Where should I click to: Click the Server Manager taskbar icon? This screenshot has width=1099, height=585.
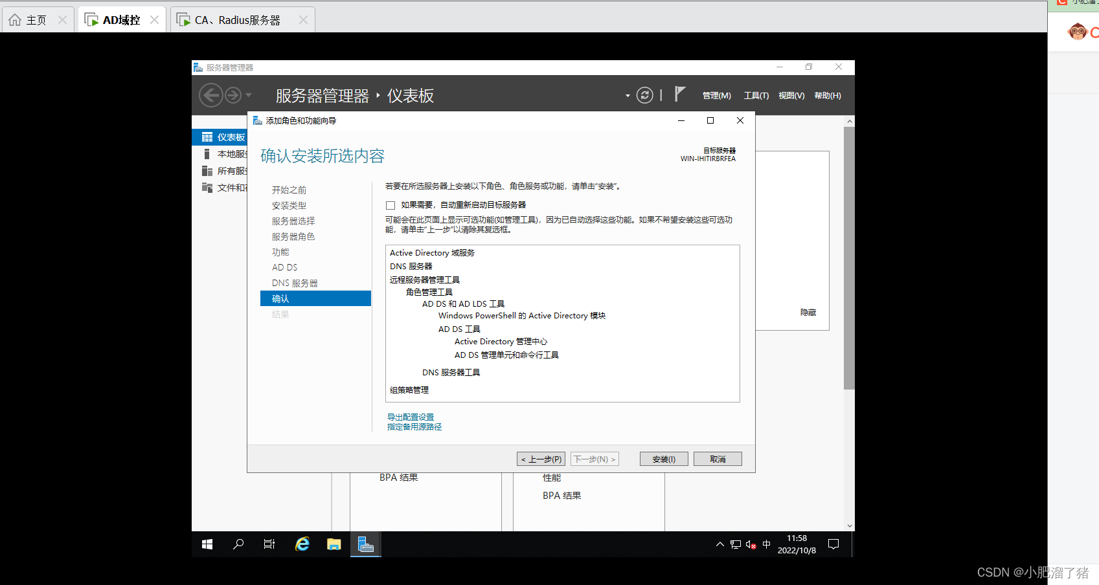tap(366, 545)
